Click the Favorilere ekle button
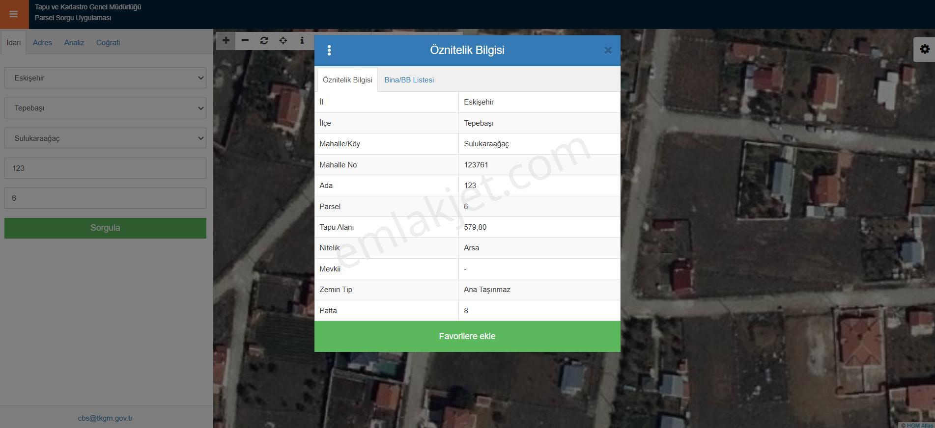Viewport: 935px width, 428px height. click(x=467, y=336)
